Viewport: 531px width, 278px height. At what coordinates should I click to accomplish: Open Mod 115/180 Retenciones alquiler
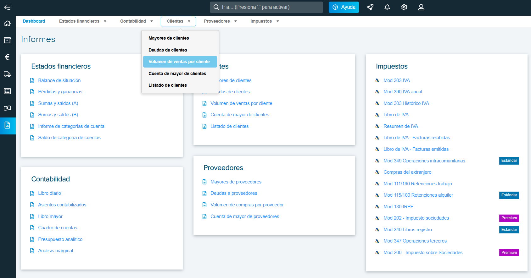(x=418, y=195)
